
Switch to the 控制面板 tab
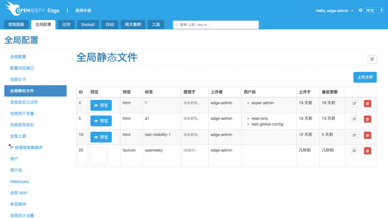point(16,25)
